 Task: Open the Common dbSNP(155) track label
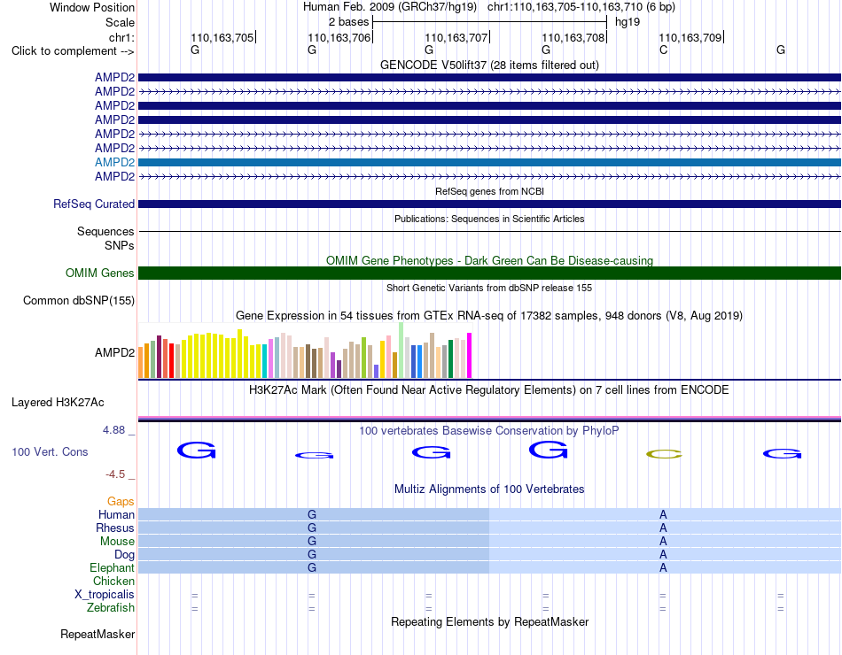[x=78, y=300]
